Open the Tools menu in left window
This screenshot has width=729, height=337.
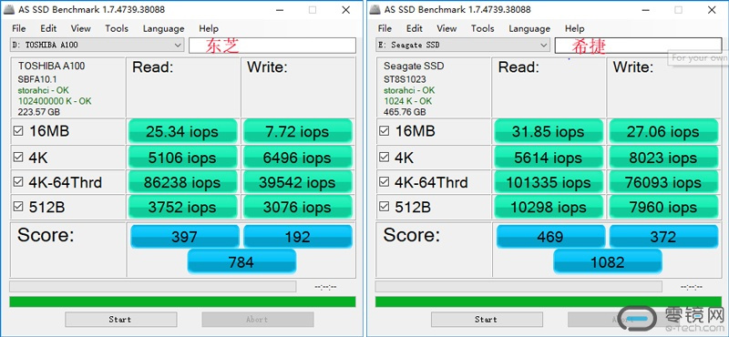coord(117,29)
